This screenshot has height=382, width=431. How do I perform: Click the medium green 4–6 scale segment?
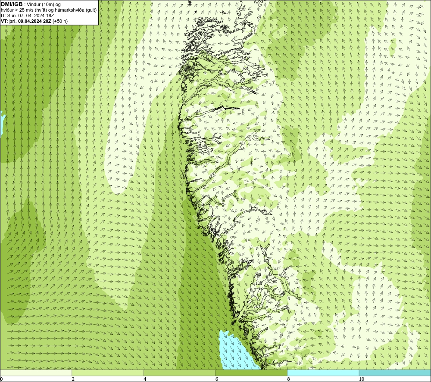click(x=179, y=373)
